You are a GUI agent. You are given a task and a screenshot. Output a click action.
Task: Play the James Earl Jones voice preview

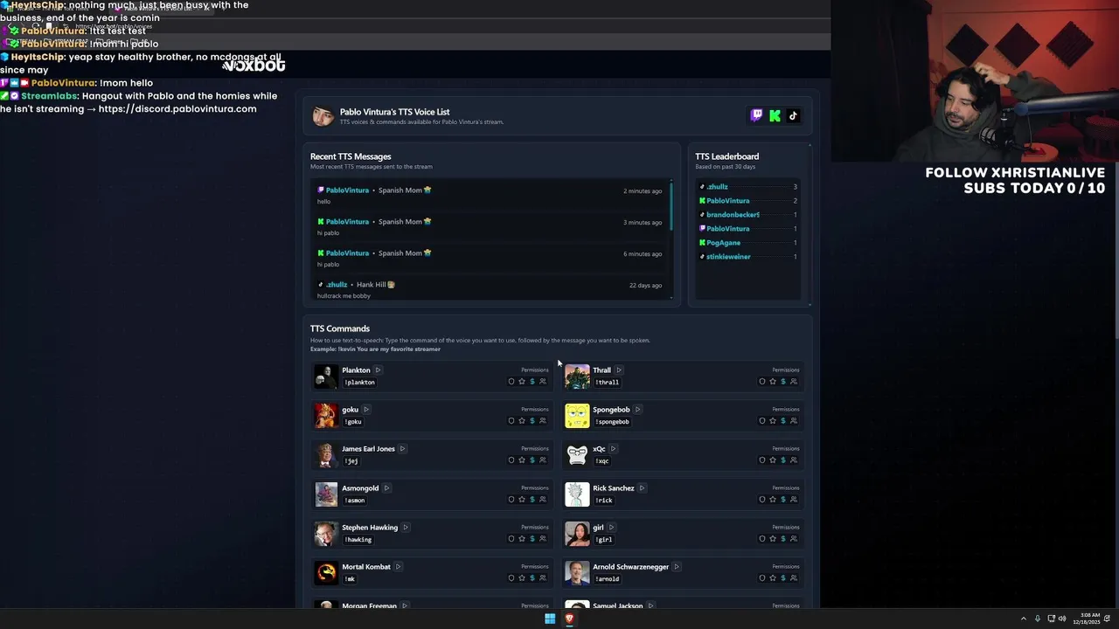point(402,449)
